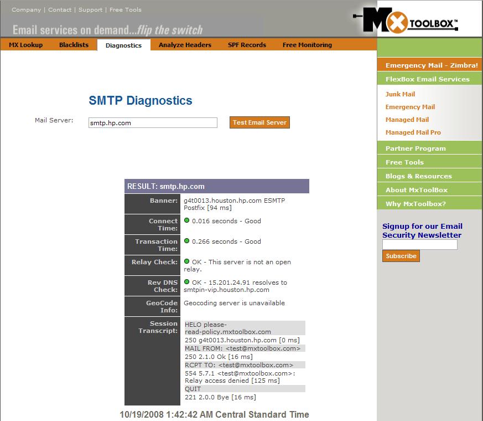483x421 pixels.
Task: Visit the Support link in header
Action: [91, 10]
